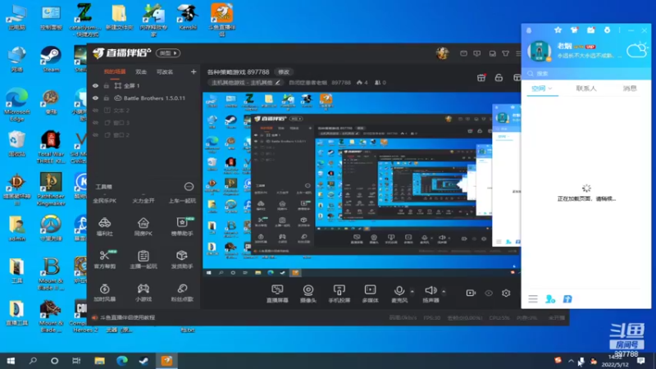Open the 主播一起玩 tool

coord(143,259)
